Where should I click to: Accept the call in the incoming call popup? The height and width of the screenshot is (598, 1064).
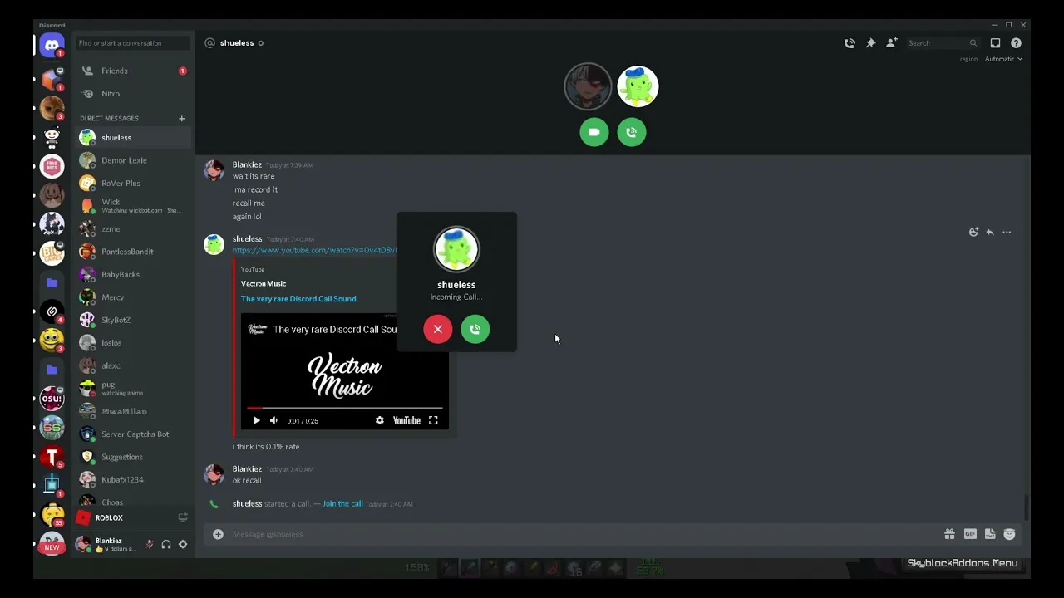475,330
